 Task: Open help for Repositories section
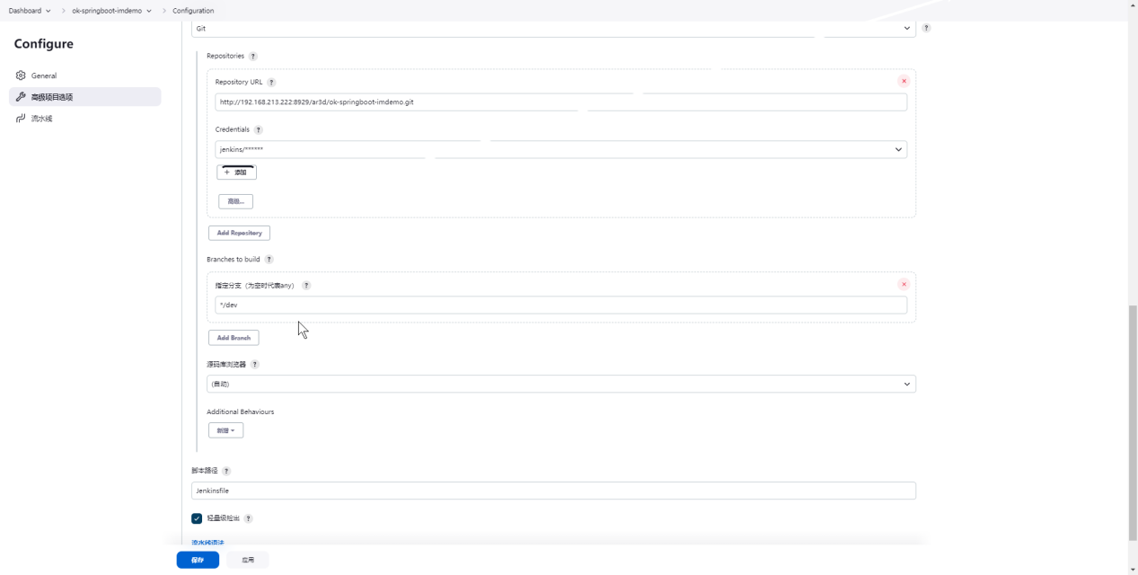coord(253,57)
